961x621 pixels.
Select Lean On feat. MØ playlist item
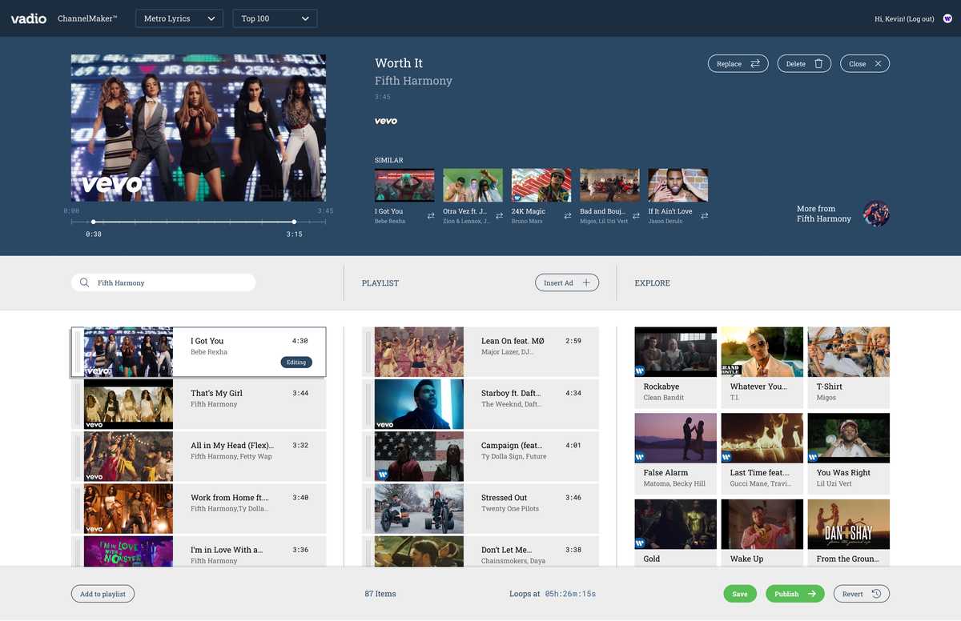[480, 351]
